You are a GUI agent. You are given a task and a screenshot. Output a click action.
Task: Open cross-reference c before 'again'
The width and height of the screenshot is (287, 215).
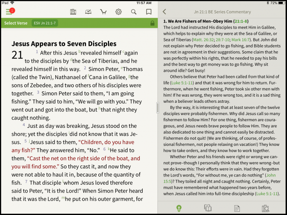coord(123,52)
